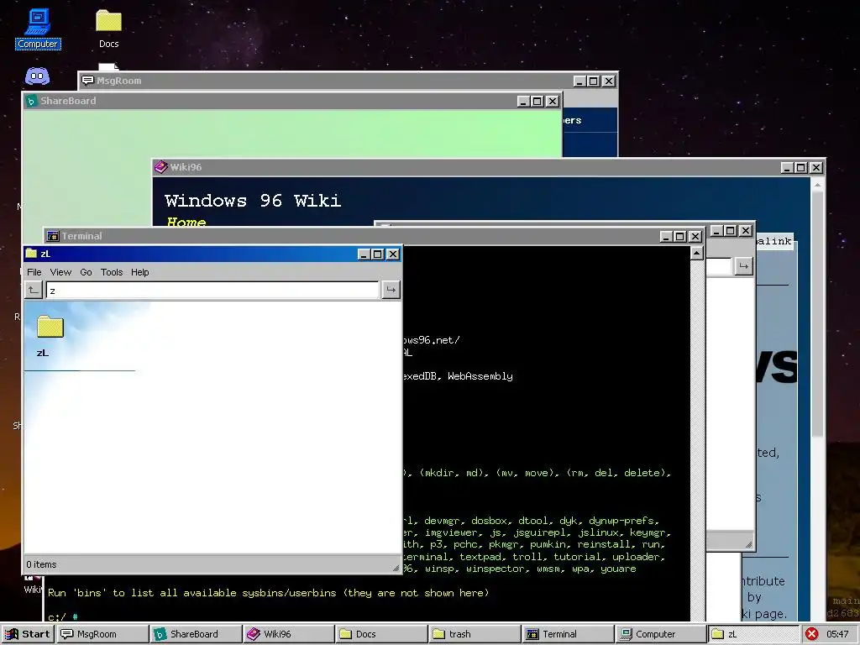Click the red error icon in system tray
860x645 pixels.
pyautogui.click(x=812, y=634)
